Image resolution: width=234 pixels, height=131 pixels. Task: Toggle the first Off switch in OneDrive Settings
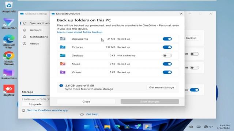[x=194, y=54]
